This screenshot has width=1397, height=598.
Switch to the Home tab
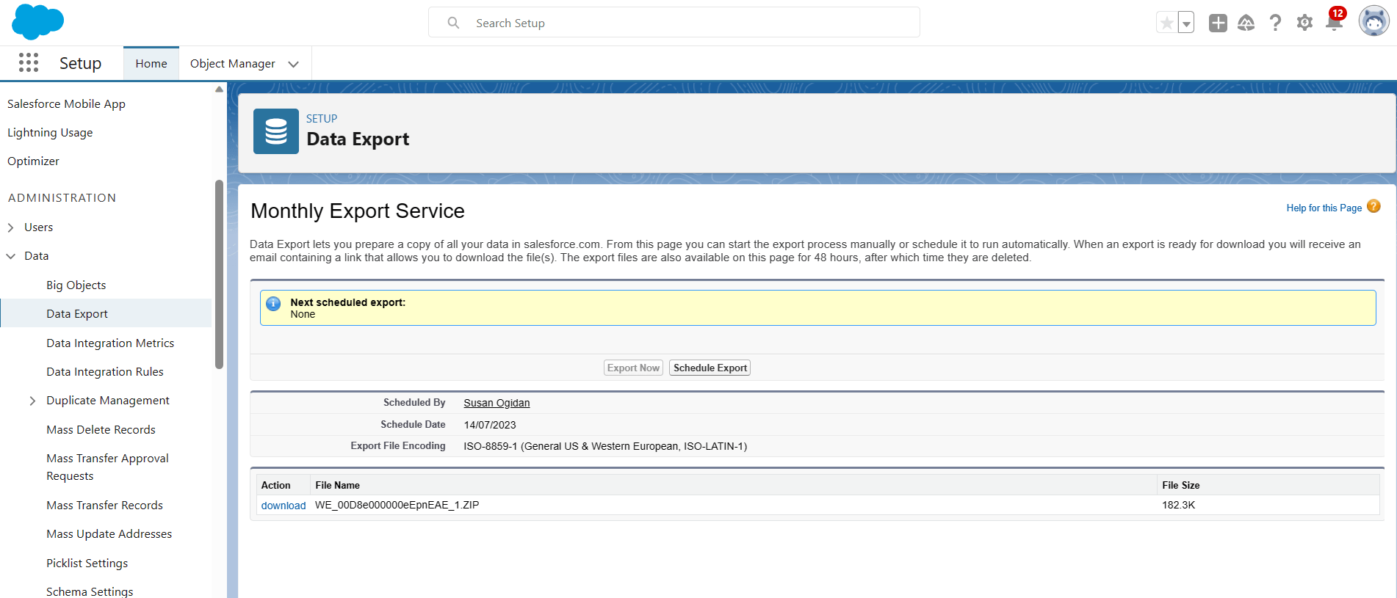(151, 64)
